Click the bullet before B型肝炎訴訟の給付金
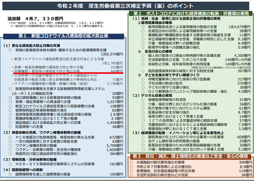The height and width of the screenshot is (181, 254). click(x=131, y=175)
